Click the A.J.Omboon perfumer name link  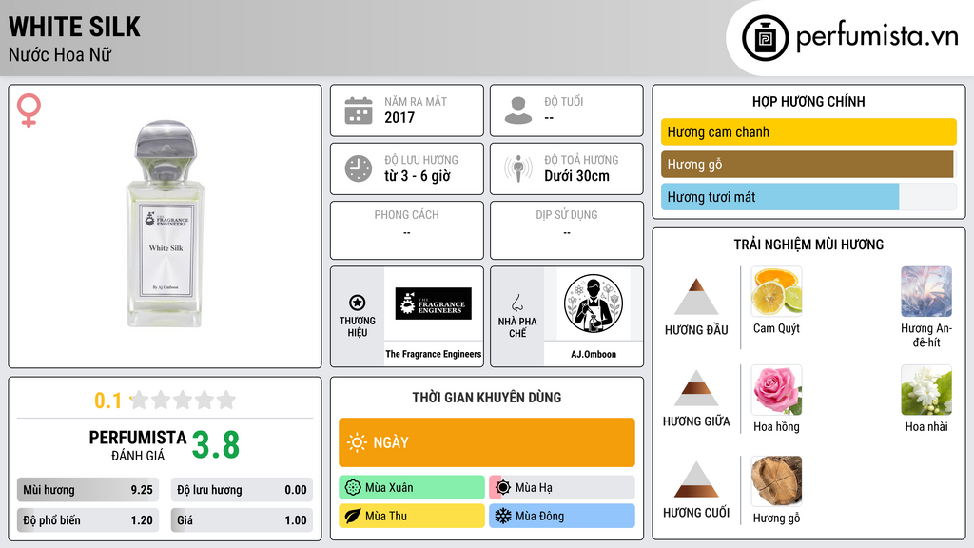pos(594,354)
